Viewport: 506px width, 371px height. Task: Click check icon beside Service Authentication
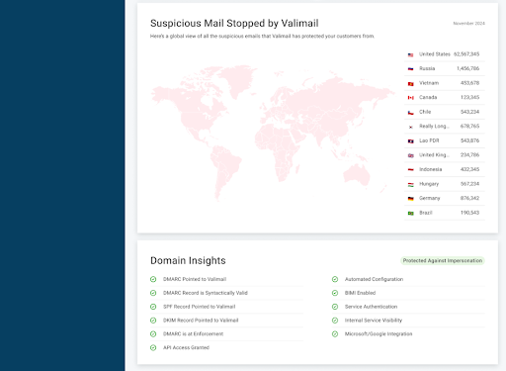click(335, 307)
